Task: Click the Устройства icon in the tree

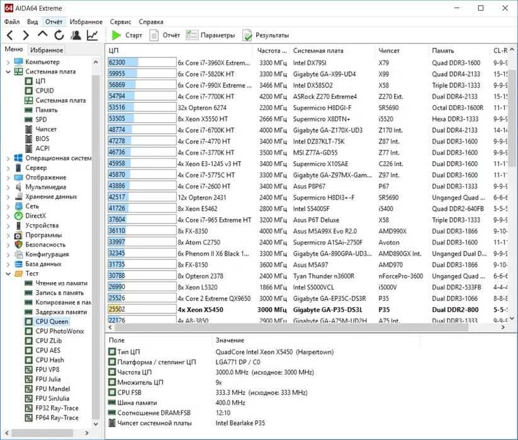Action: (x=18, y=225)
